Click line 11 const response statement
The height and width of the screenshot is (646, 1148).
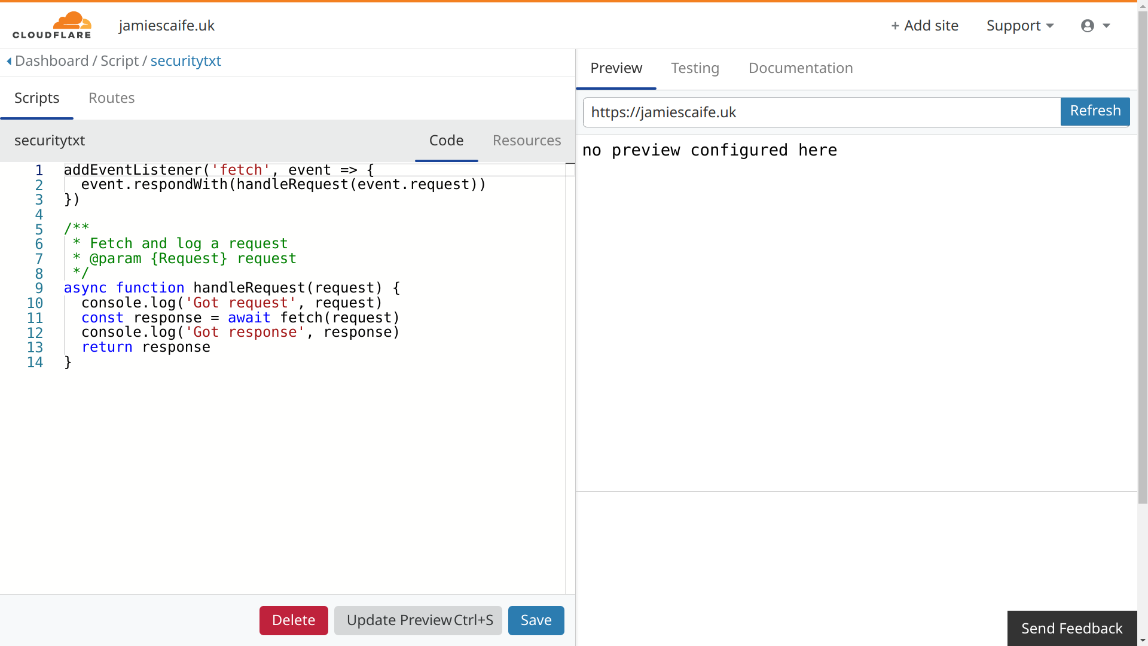240,318
